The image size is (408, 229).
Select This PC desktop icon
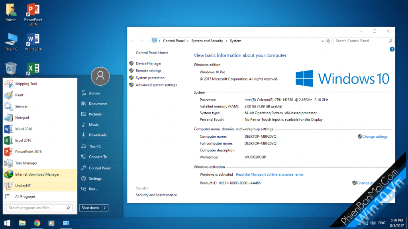point(11,42)
